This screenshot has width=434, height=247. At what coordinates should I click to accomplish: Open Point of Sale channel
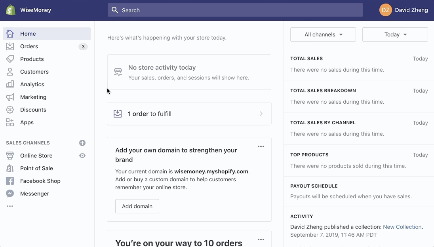click(36, 168)
